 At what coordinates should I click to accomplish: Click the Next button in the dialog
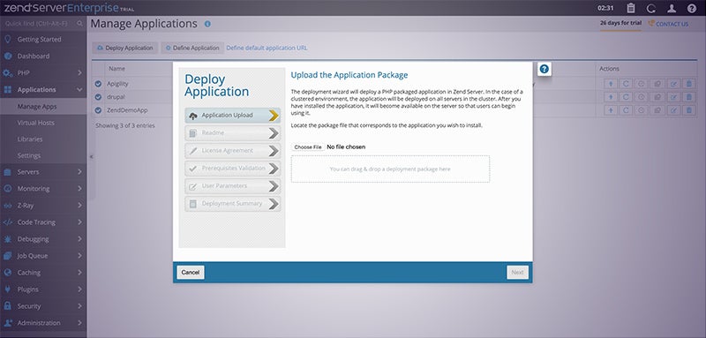[517, 273]
